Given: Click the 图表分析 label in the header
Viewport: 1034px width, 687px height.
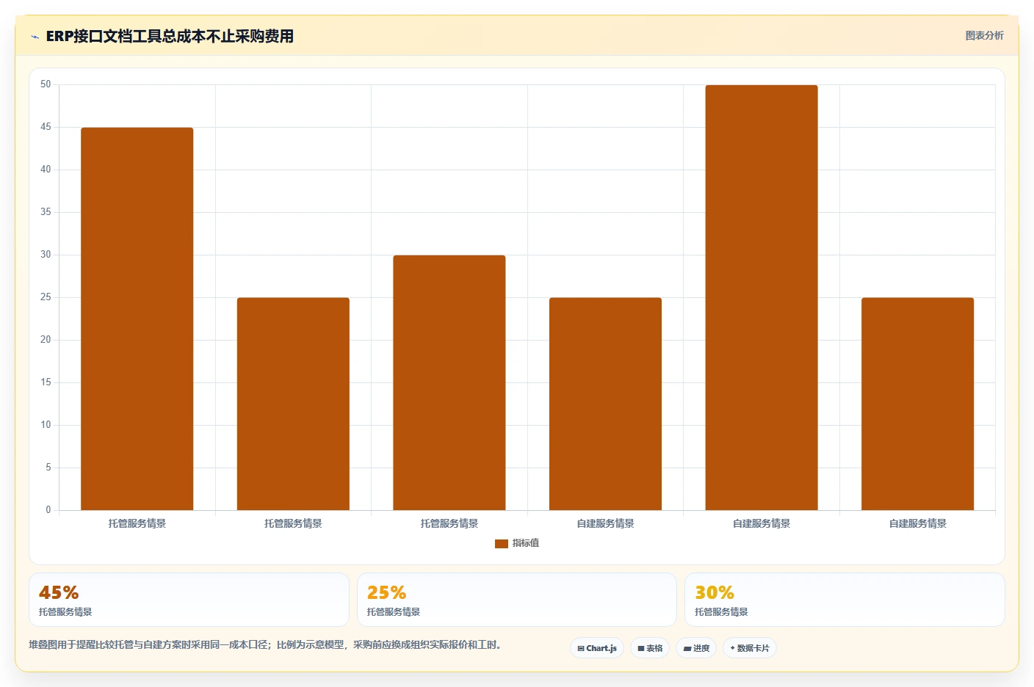Looking at the screenshot, I should (984, 35).
